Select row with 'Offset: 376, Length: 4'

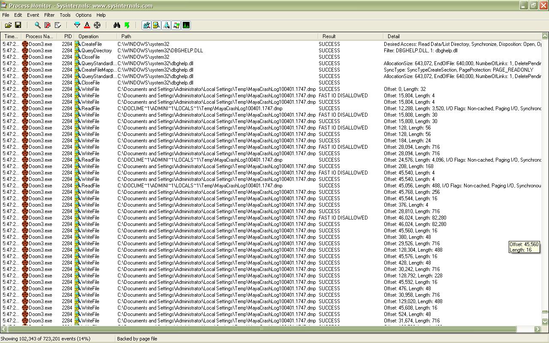(x=271, y=205)
